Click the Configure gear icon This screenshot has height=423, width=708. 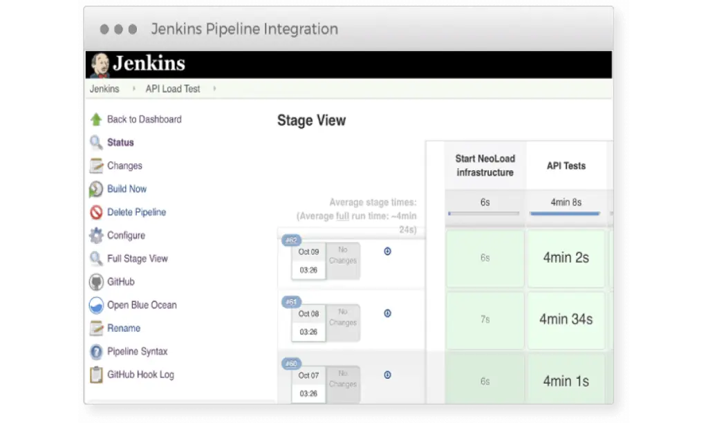pyautogui.click(x=96, y=235)
